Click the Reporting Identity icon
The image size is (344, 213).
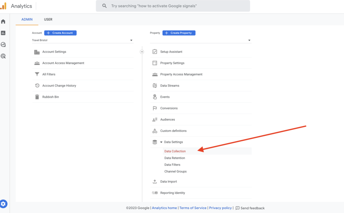pos(155,193)
